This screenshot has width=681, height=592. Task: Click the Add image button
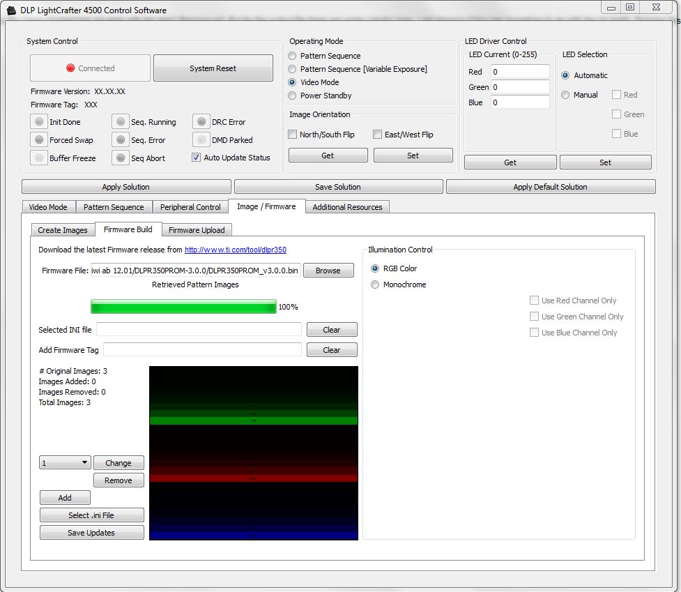pos(65,498)
